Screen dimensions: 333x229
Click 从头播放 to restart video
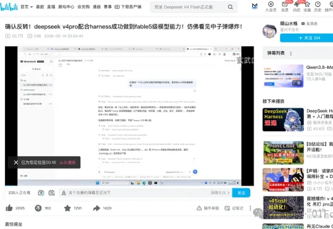tap(67, 163)
